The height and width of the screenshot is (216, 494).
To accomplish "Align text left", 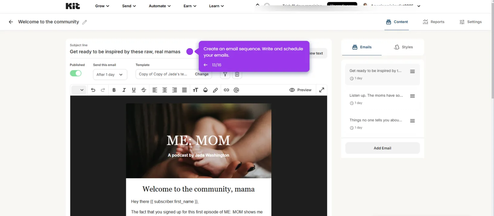I will pos(155,90).
